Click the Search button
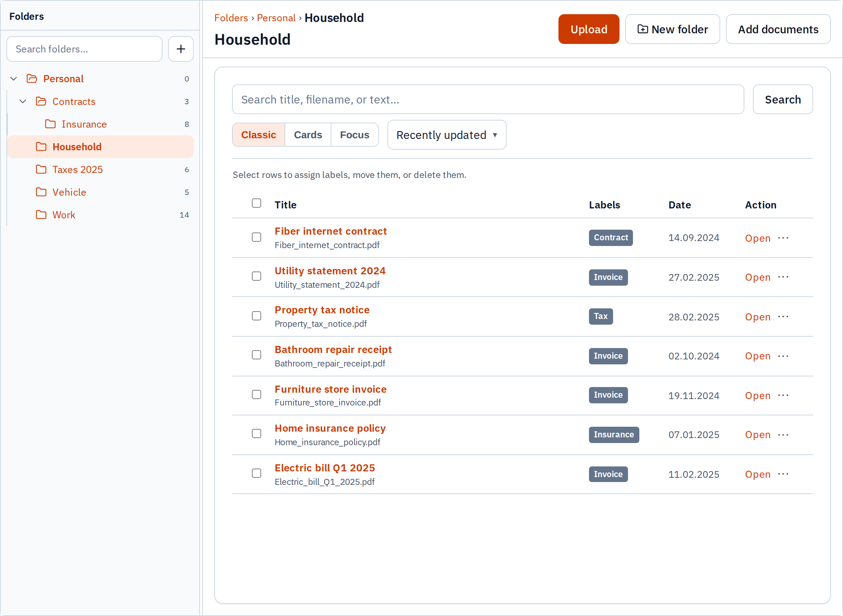This screenshot has width=843, height=616. (783, 100)
